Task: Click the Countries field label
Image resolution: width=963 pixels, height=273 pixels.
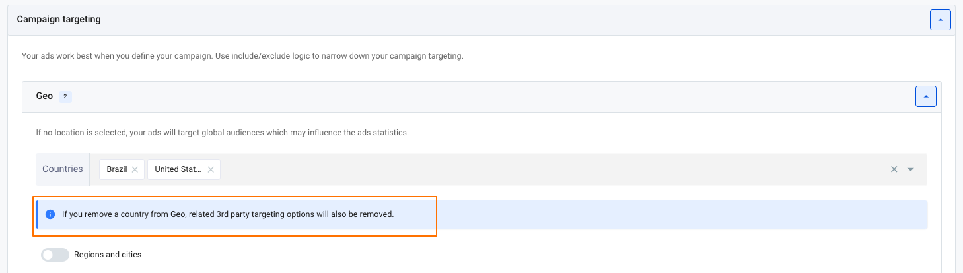Action: (x=63, y=169)
